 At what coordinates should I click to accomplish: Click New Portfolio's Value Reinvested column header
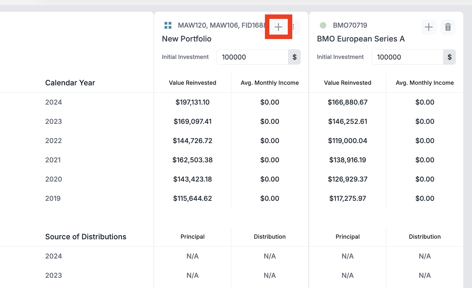point(192,83)
